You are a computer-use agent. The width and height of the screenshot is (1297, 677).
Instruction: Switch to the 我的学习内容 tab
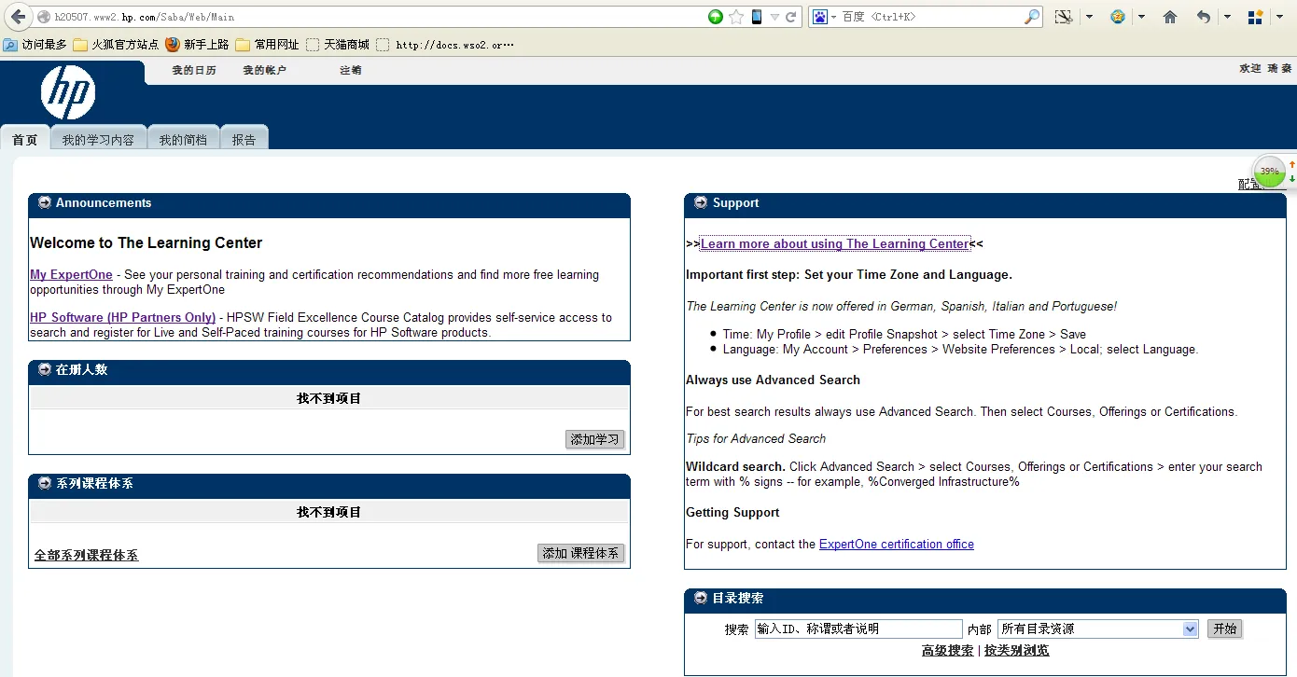coord(98,140)
